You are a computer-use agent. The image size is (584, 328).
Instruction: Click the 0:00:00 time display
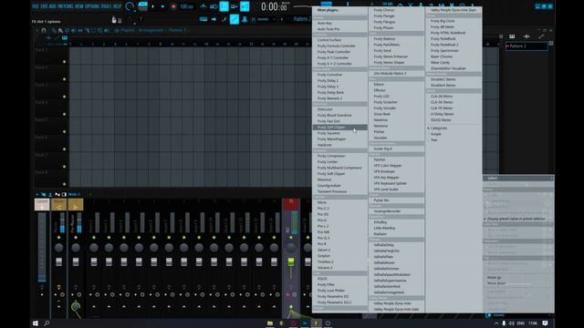275,6
